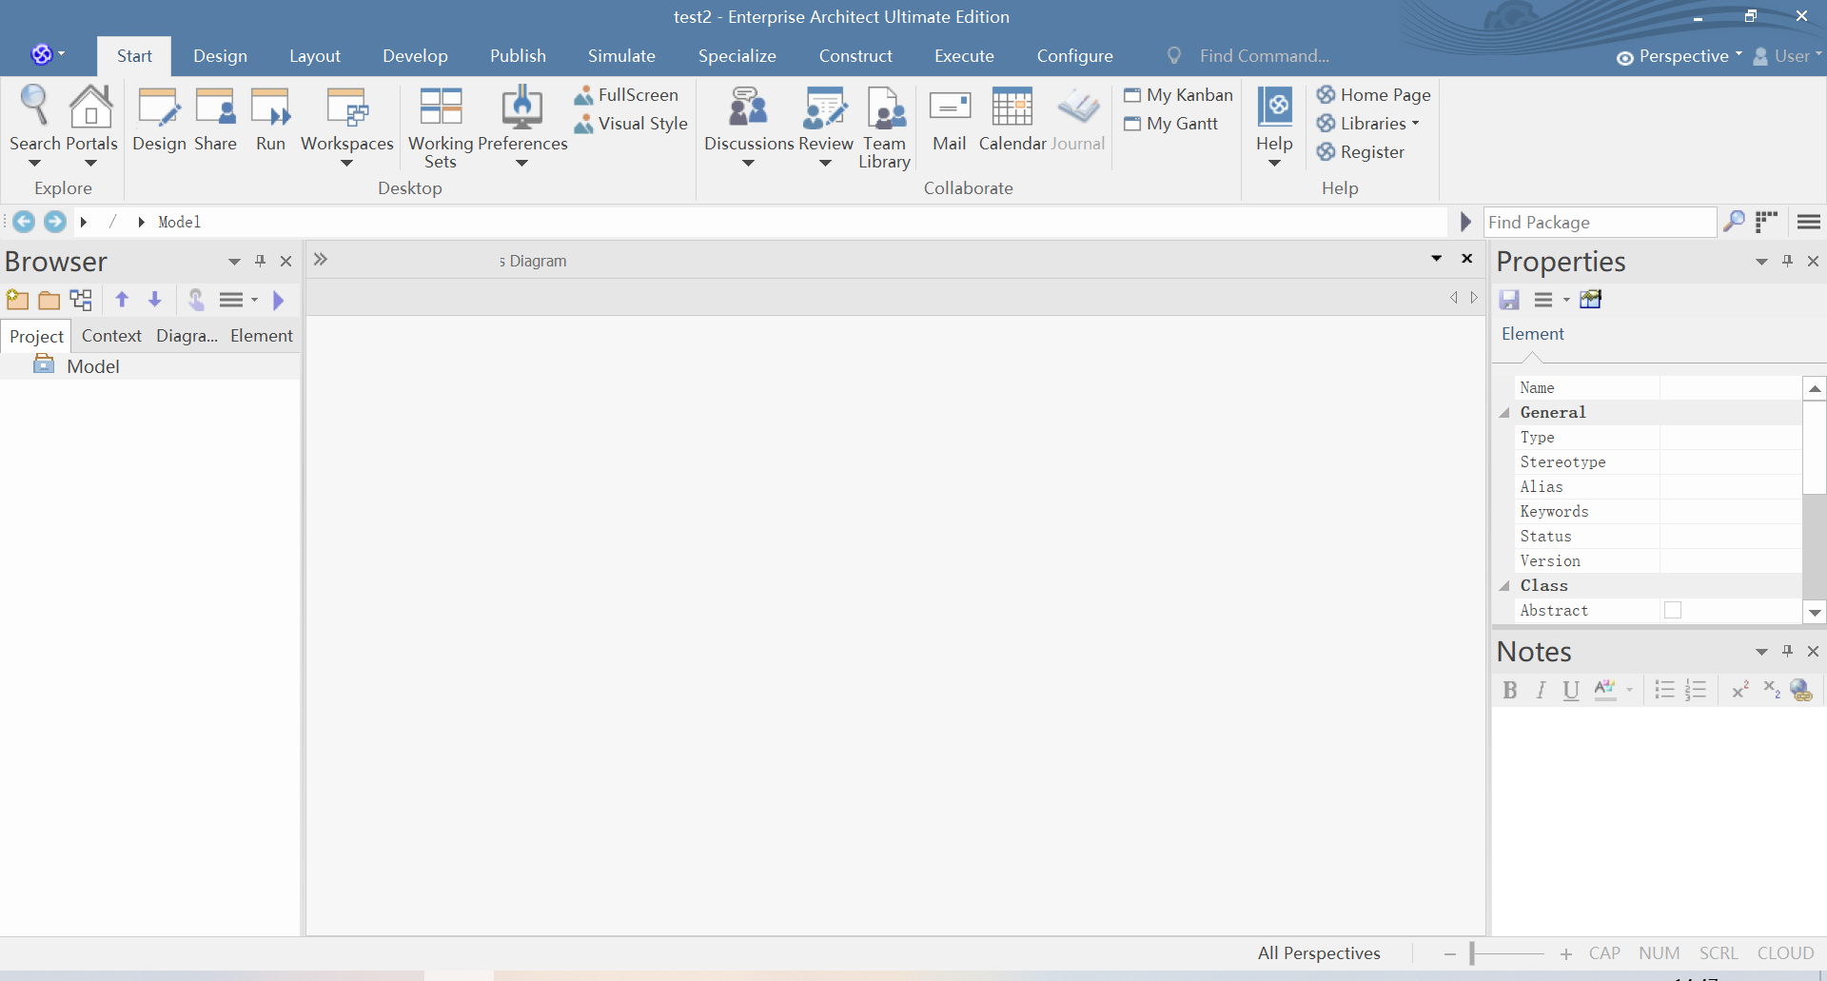Move item up with Browser up arrow
The image size is (1827, 981).
[x=122, y=300]
